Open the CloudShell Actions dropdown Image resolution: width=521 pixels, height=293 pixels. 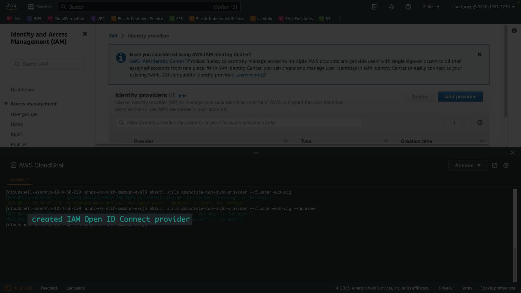tap(467, 165)
